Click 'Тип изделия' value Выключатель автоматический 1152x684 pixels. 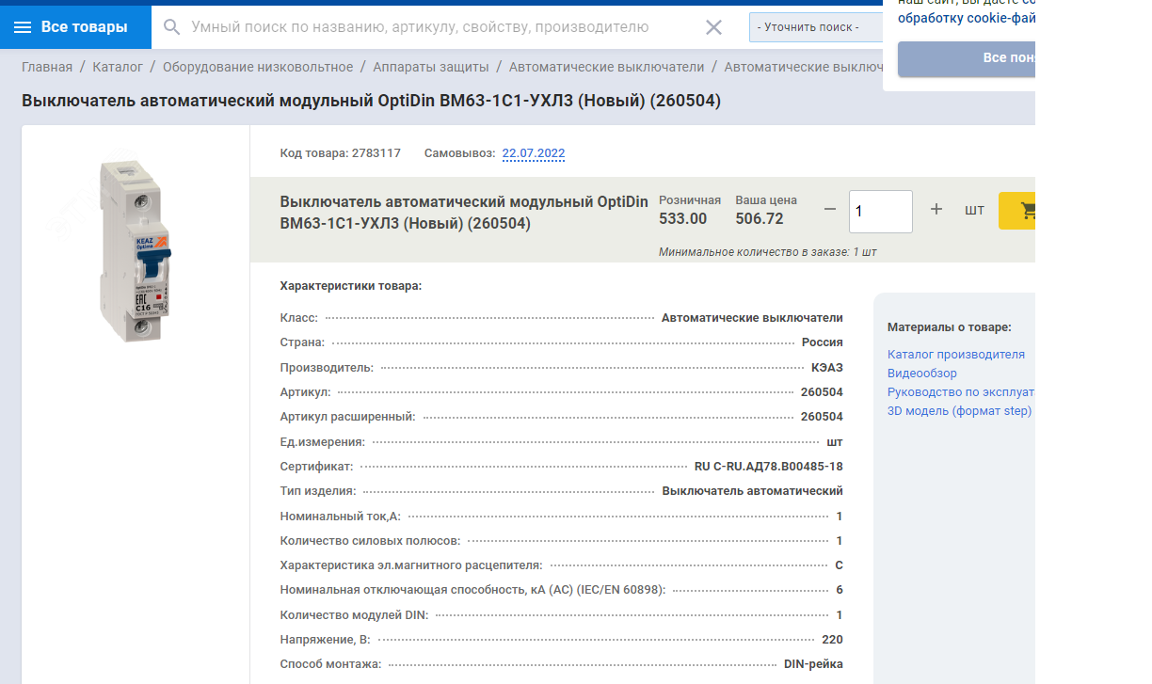753,491
